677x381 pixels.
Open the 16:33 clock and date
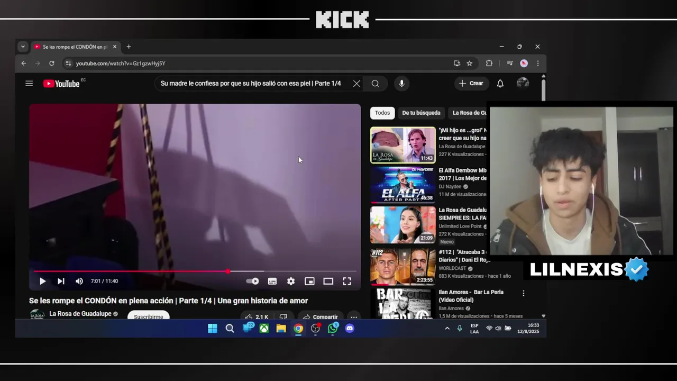click(528, 329)
